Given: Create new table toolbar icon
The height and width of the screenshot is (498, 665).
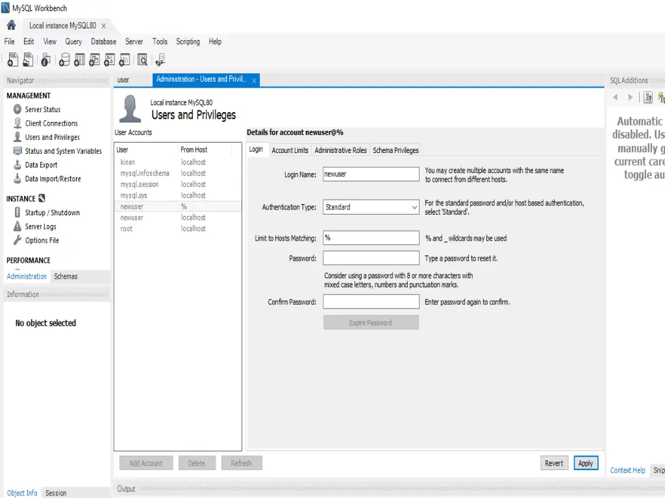Looking at the screenshot, I should point(79,60).
